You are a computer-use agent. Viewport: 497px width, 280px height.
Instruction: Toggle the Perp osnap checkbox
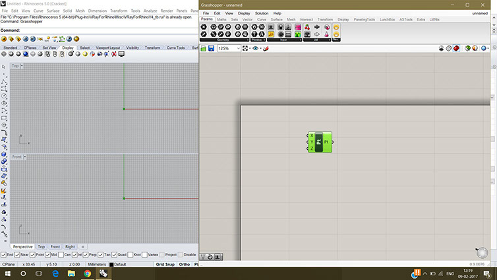[x=85, y=255]
